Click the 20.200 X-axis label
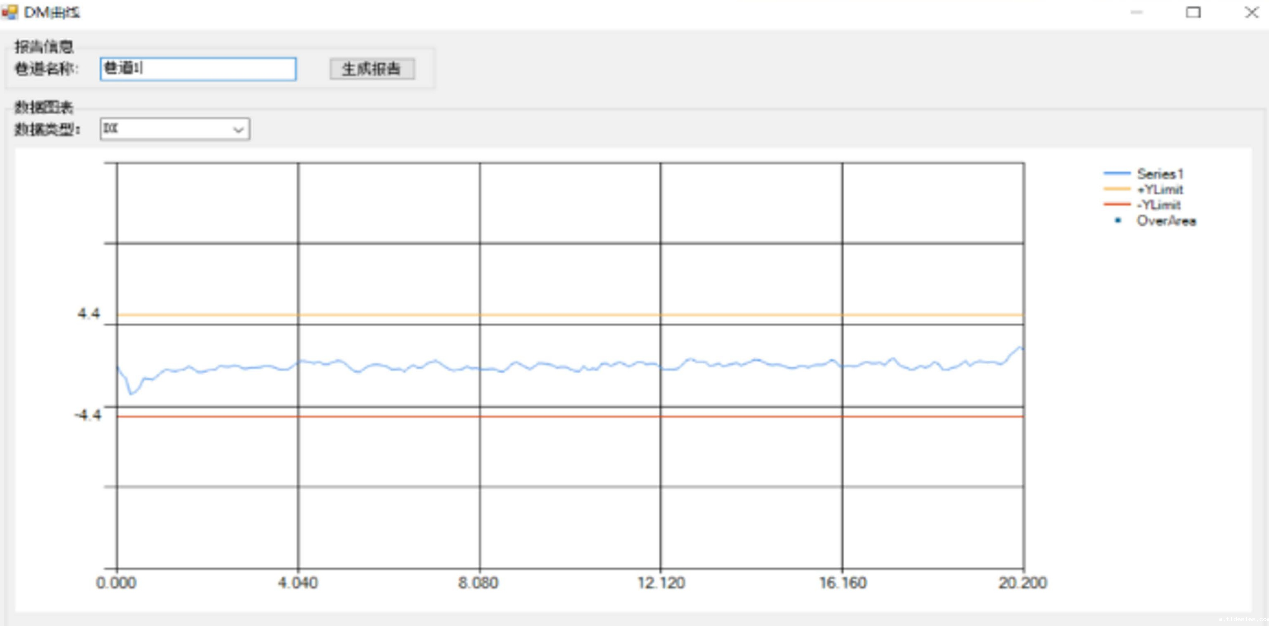Viewport: 1269px width, 626px height. click(1022, 583)
